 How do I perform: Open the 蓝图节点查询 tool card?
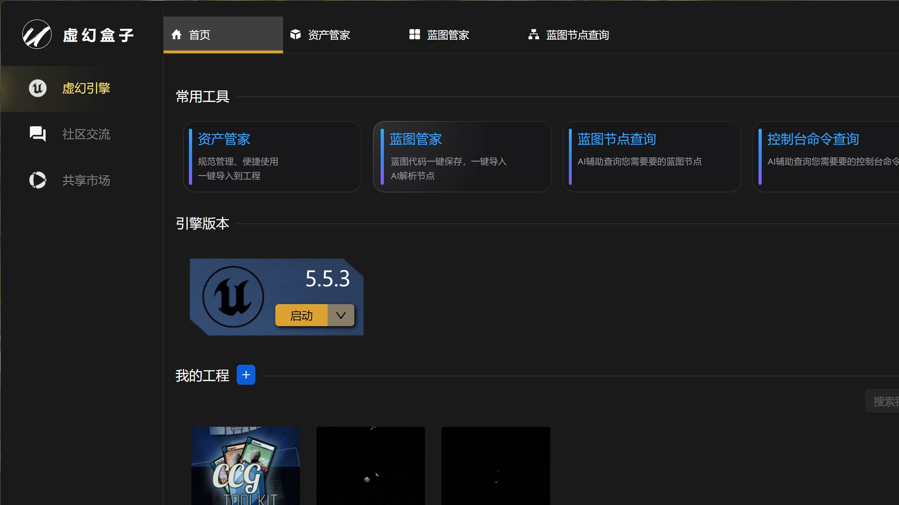pyautogui.click(x=652, y=157)
